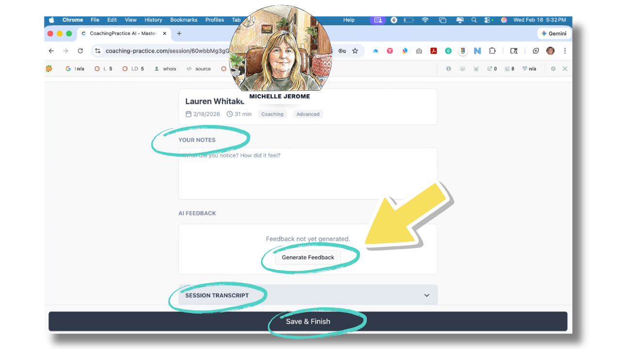Screen dimensions: 621x349
Task: Click the Generate Feedback button
Action: pos(308,257)
